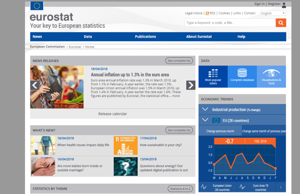This screenshot has width=300, height=194.
Task: Open Visualisations & Tools tile
Action: pyautogui.click(x=271, y=77)
